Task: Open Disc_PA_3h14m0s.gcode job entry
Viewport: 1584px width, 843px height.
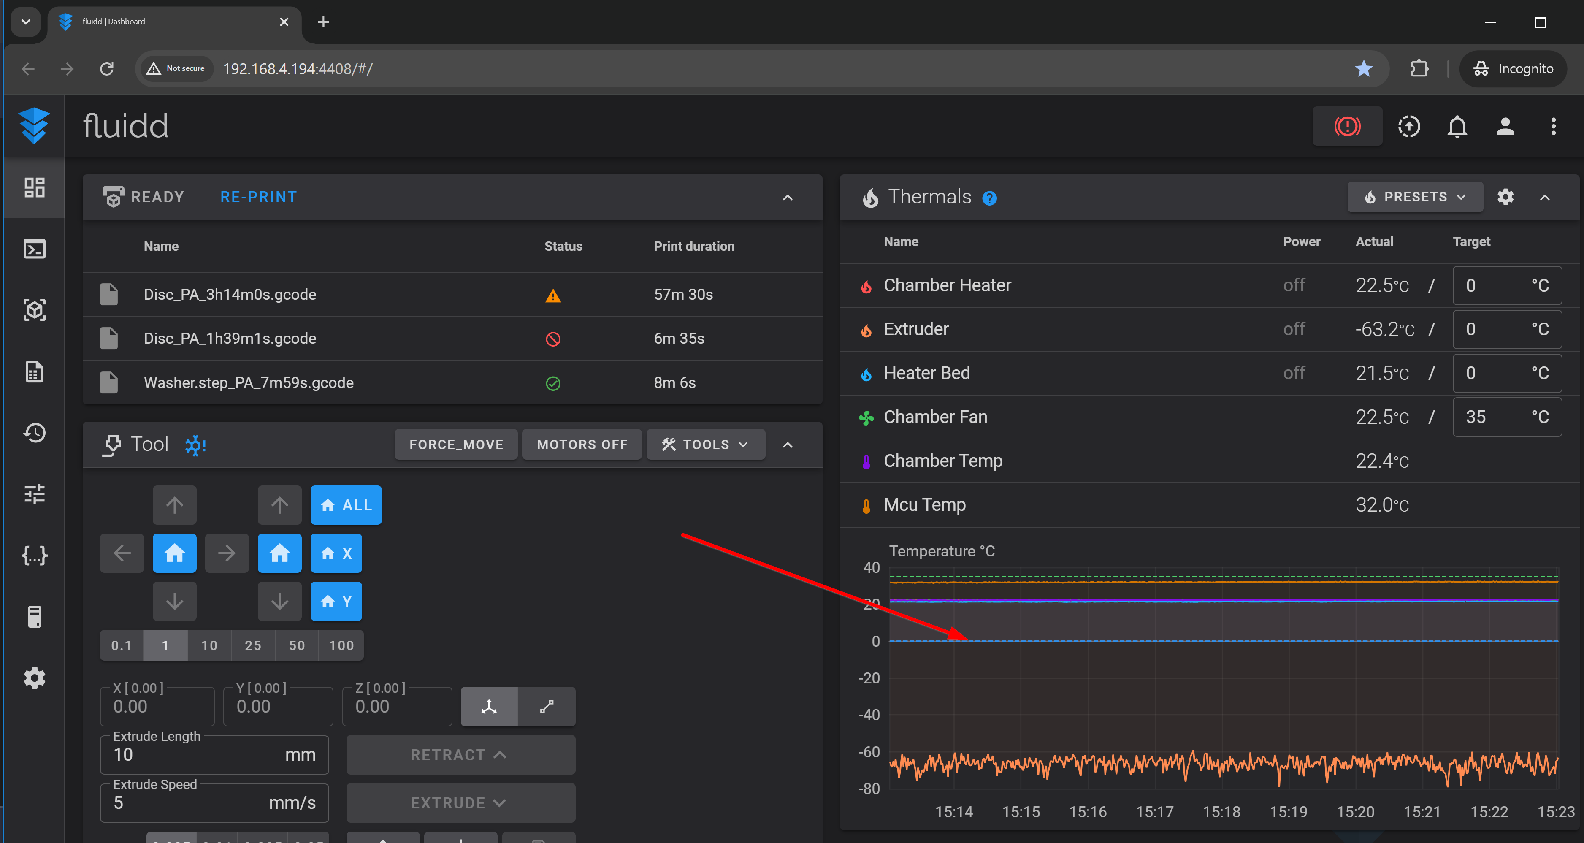Action: [x=230, y=295]
